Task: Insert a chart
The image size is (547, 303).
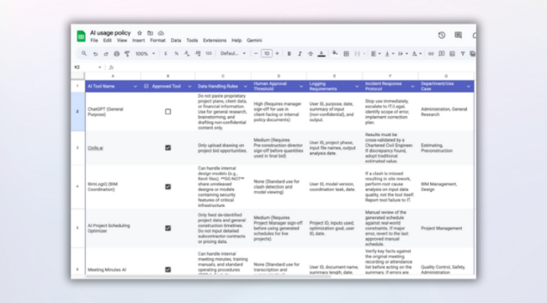Action: pyautogui.click(x=452, y=54)
